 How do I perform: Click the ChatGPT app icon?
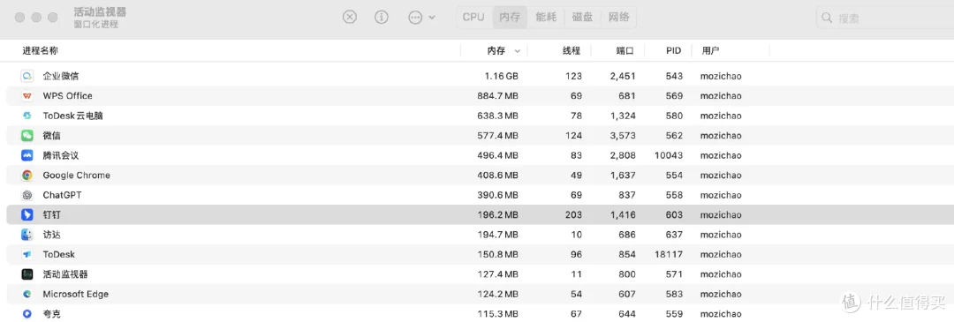pyautogui.click(x=26, y=195)
